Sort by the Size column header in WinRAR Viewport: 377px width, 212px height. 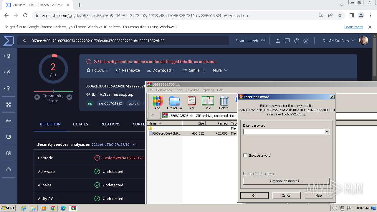[x=194, y=123]
